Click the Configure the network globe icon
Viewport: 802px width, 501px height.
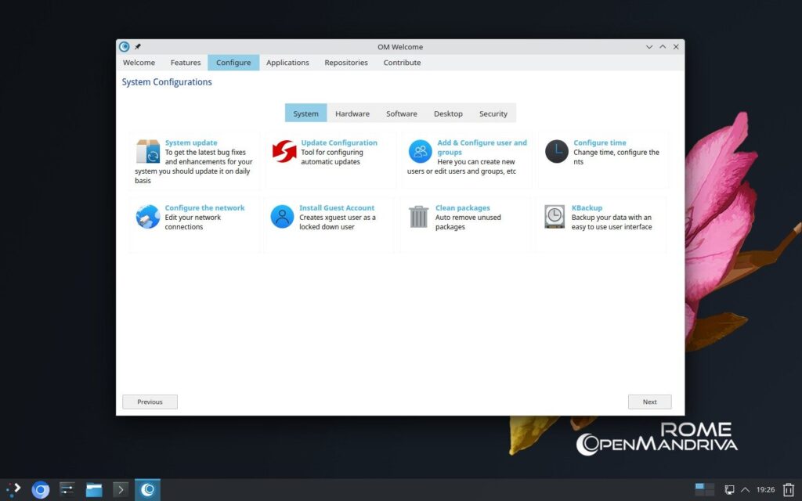coord(148,216)
